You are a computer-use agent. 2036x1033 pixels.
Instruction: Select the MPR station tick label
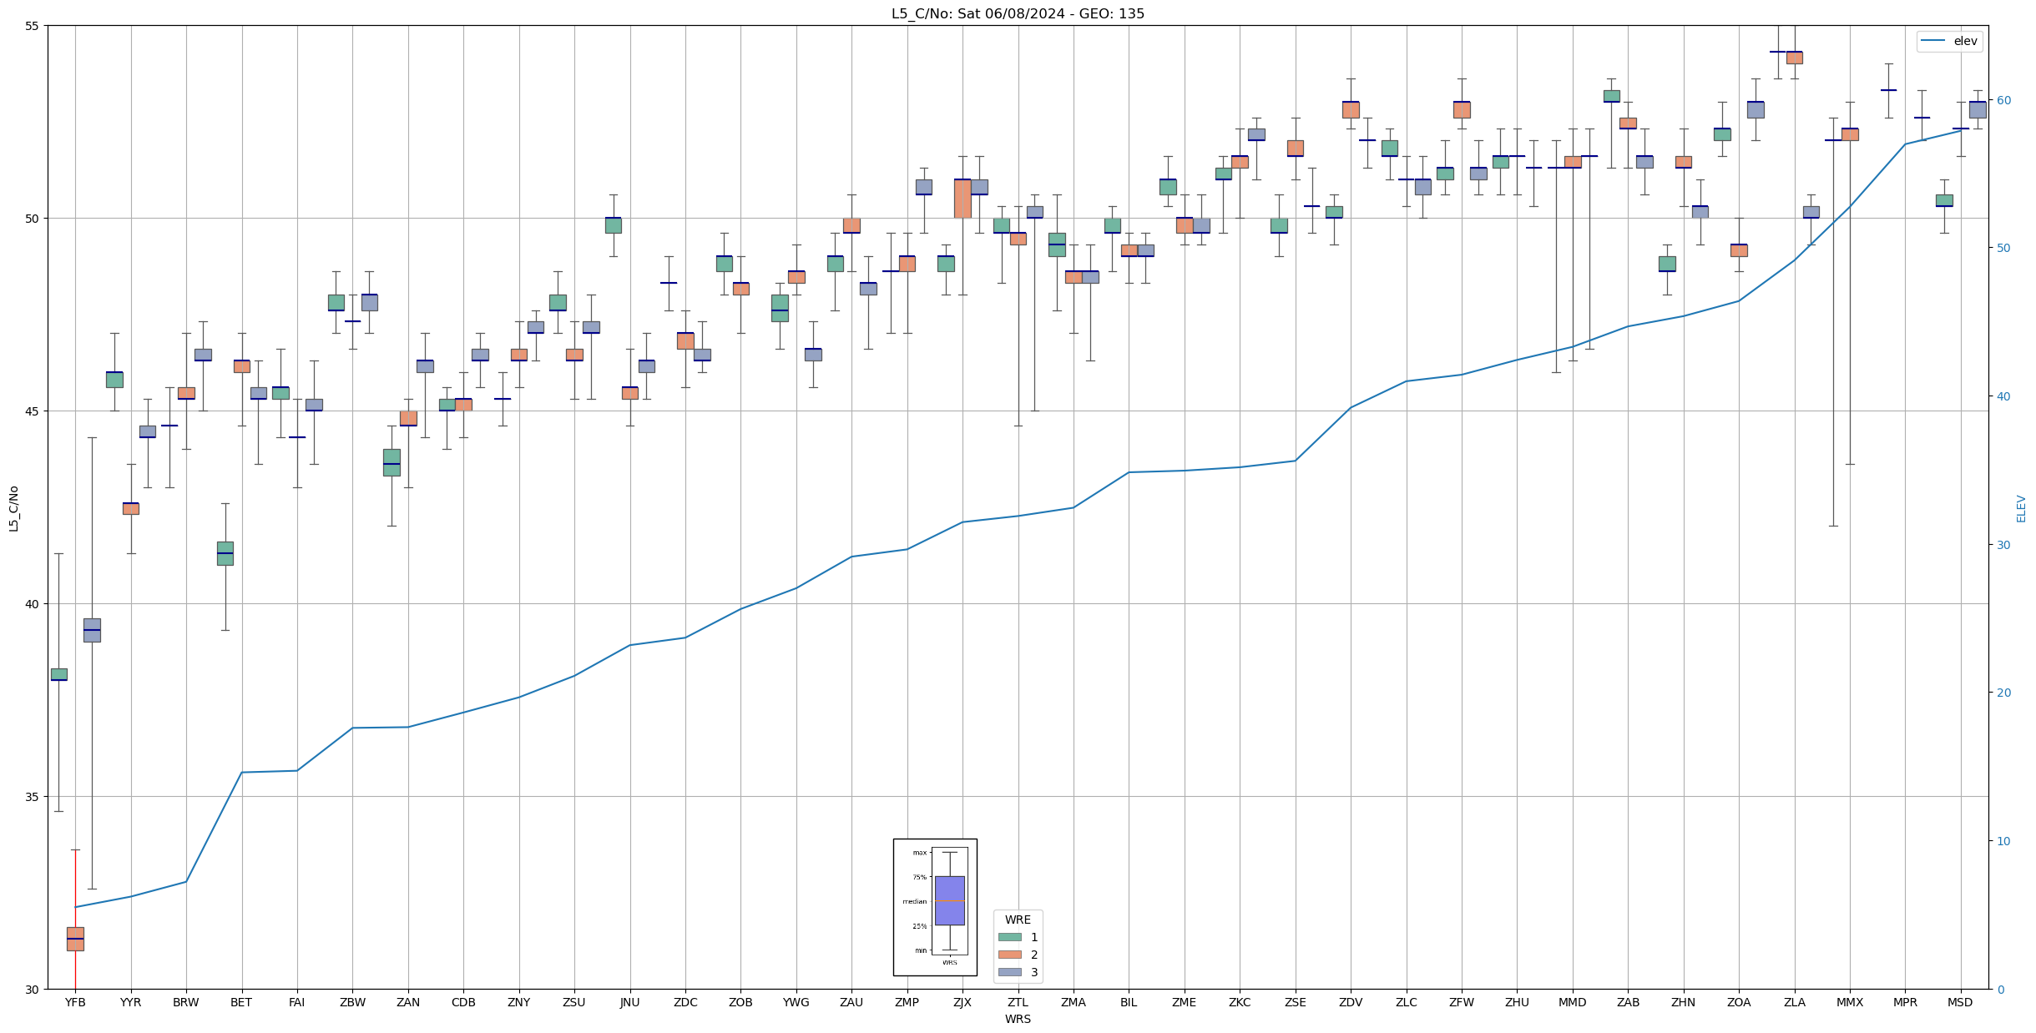1905,1002
